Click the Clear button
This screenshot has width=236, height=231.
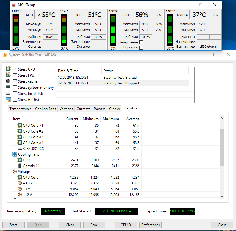pyautogui.click(x=70, y=225)
